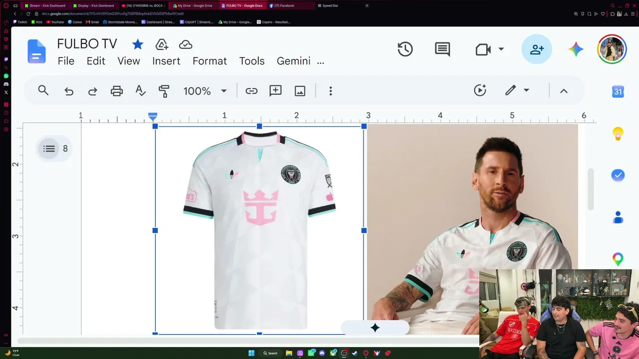Click the vertical document scrollbar

pyautogui.click(x=591, y=189)
